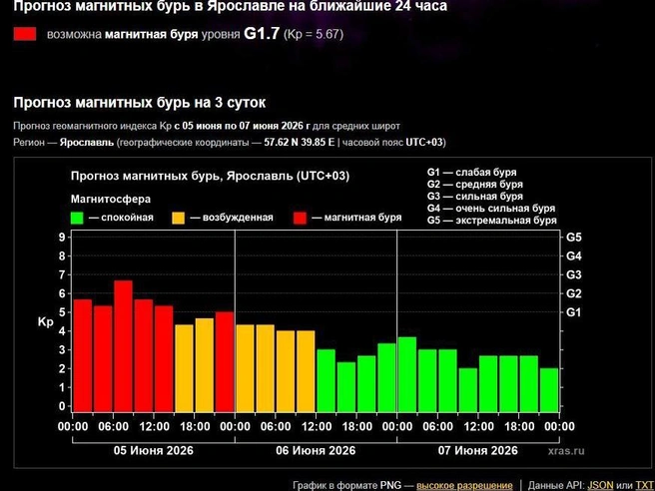The height and width of the screenshot is (491, 655).
Task: Click the red storm-level indicator beside G1.7
Action: click(25, 34)
